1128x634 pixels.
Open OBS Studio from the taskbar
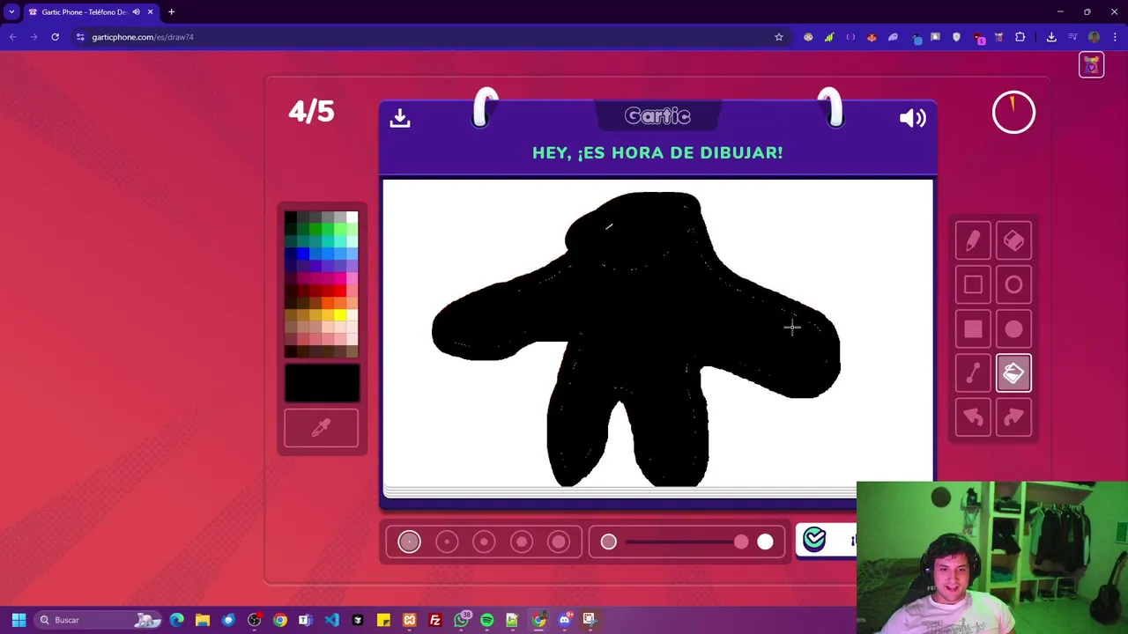(254, 620)
